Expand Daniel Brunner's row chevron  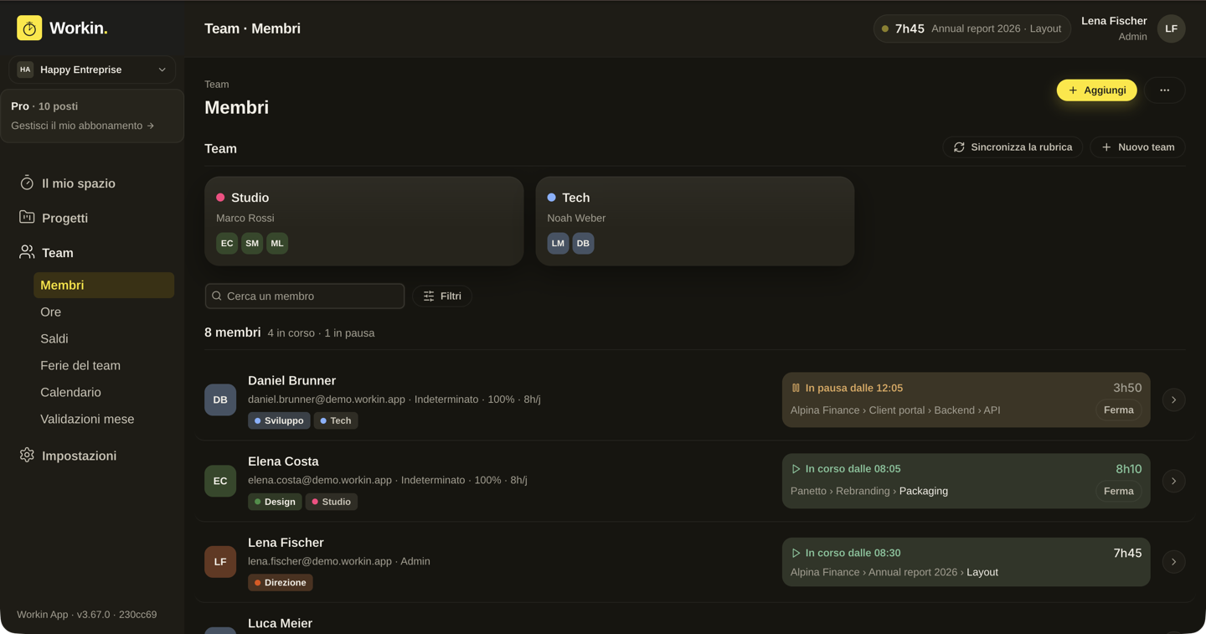(1173, 399)
